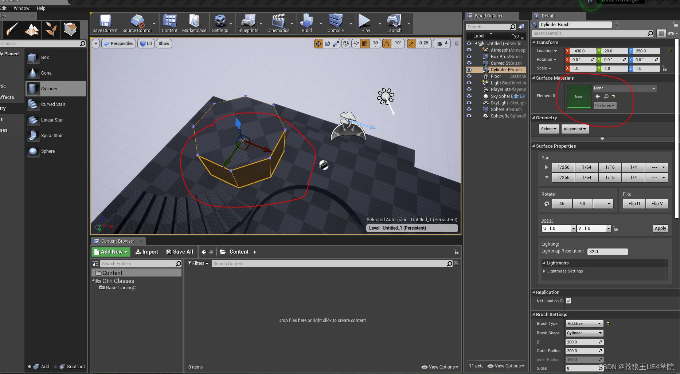Select the Landscape editing mode
The width and height of the screenshot is (680, 374).
32,30
